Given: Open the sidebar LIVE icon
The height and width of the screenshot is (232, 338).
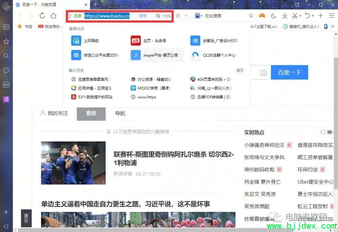Looking at the screenshot, I should pos(6,85).
